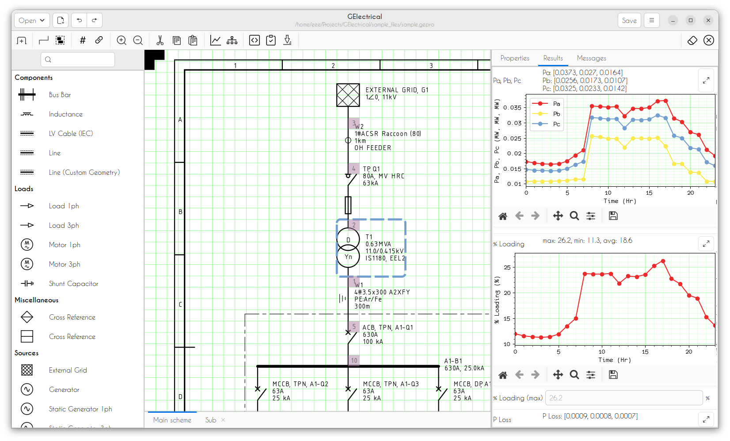
Task: Redo the last action
Action: pyautogui.click(x=95, y=20)
